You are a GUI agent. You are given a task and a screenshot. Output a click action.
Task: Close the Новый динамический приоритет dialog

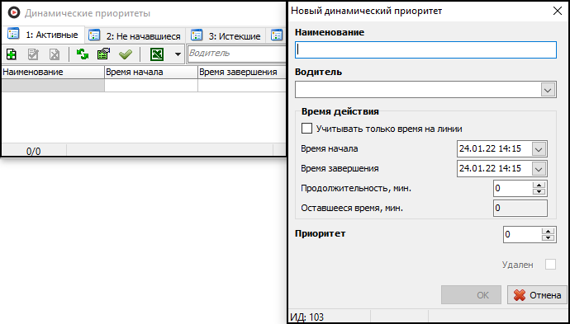coord(558,11)
